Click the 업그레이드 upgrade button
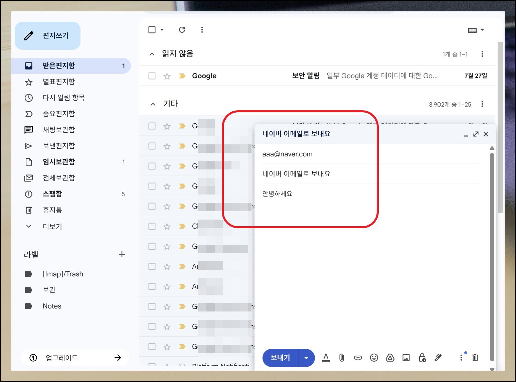Screen dimensions: 516x382 [75, 358]
